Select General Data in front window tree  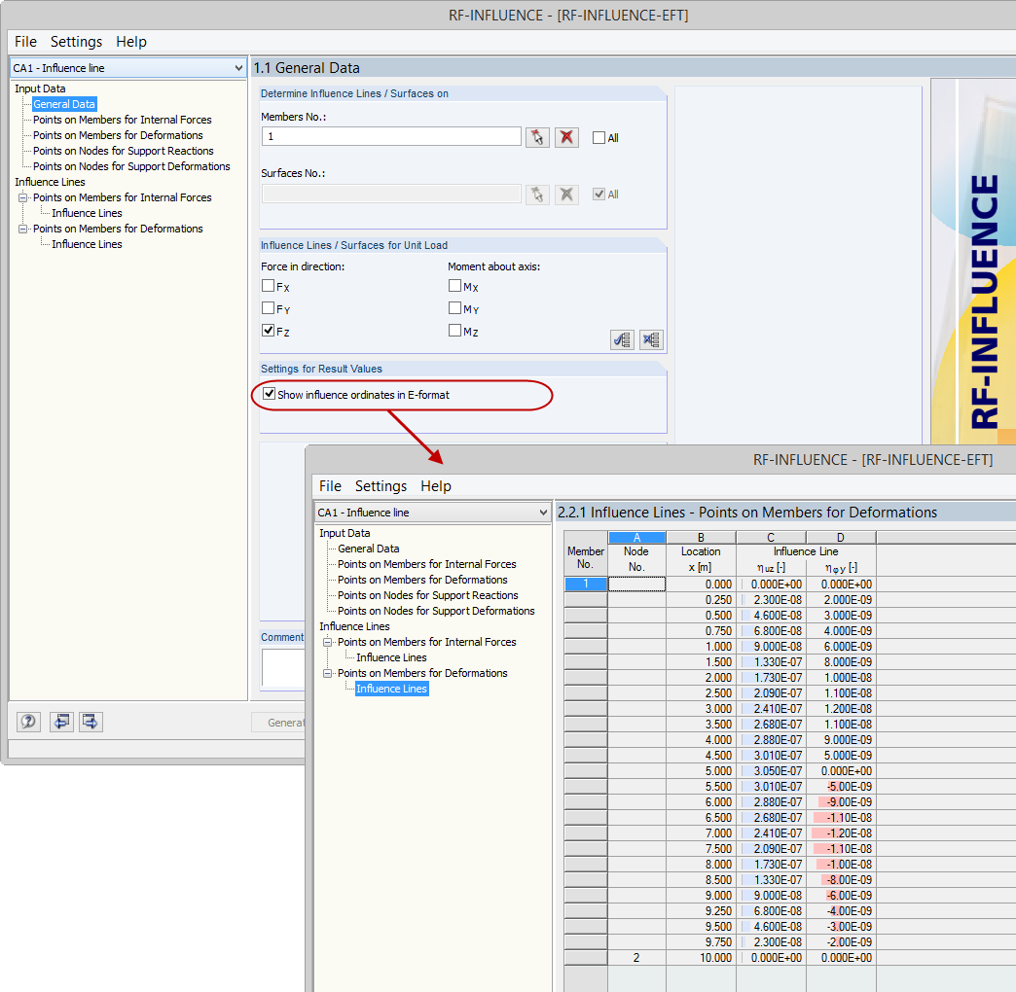(x=368, y=549)
